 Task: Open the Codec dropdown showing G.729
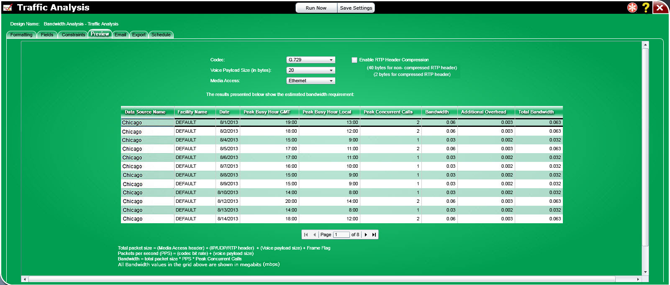(311, 60)
